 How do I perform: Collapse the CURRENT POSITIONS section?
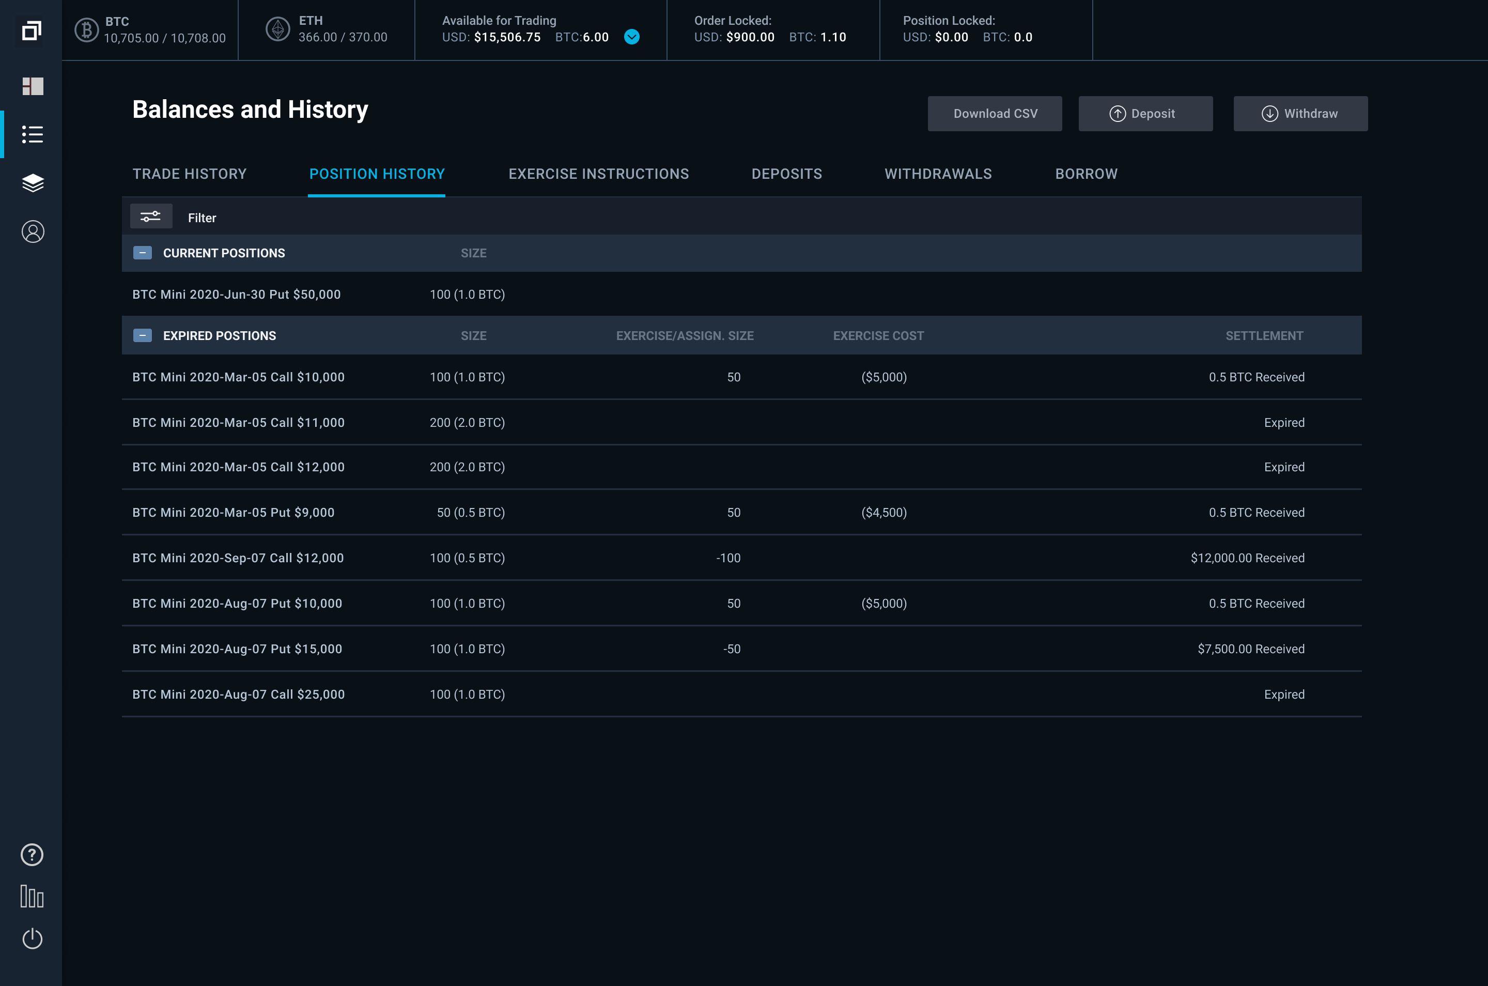(x=142, y=253)
